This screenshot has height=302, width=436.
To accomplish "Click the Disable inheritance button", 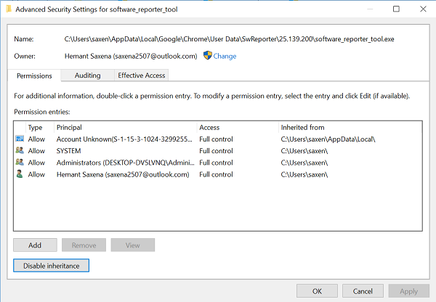I will 51,266.
